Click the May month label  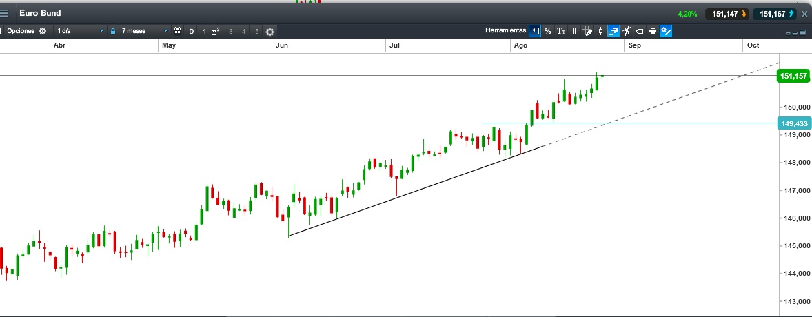(x=169, y=45)
